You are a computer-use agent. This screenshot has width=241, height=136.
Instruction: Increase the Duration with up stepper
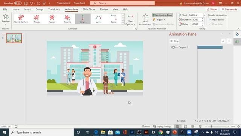point(203,19)
